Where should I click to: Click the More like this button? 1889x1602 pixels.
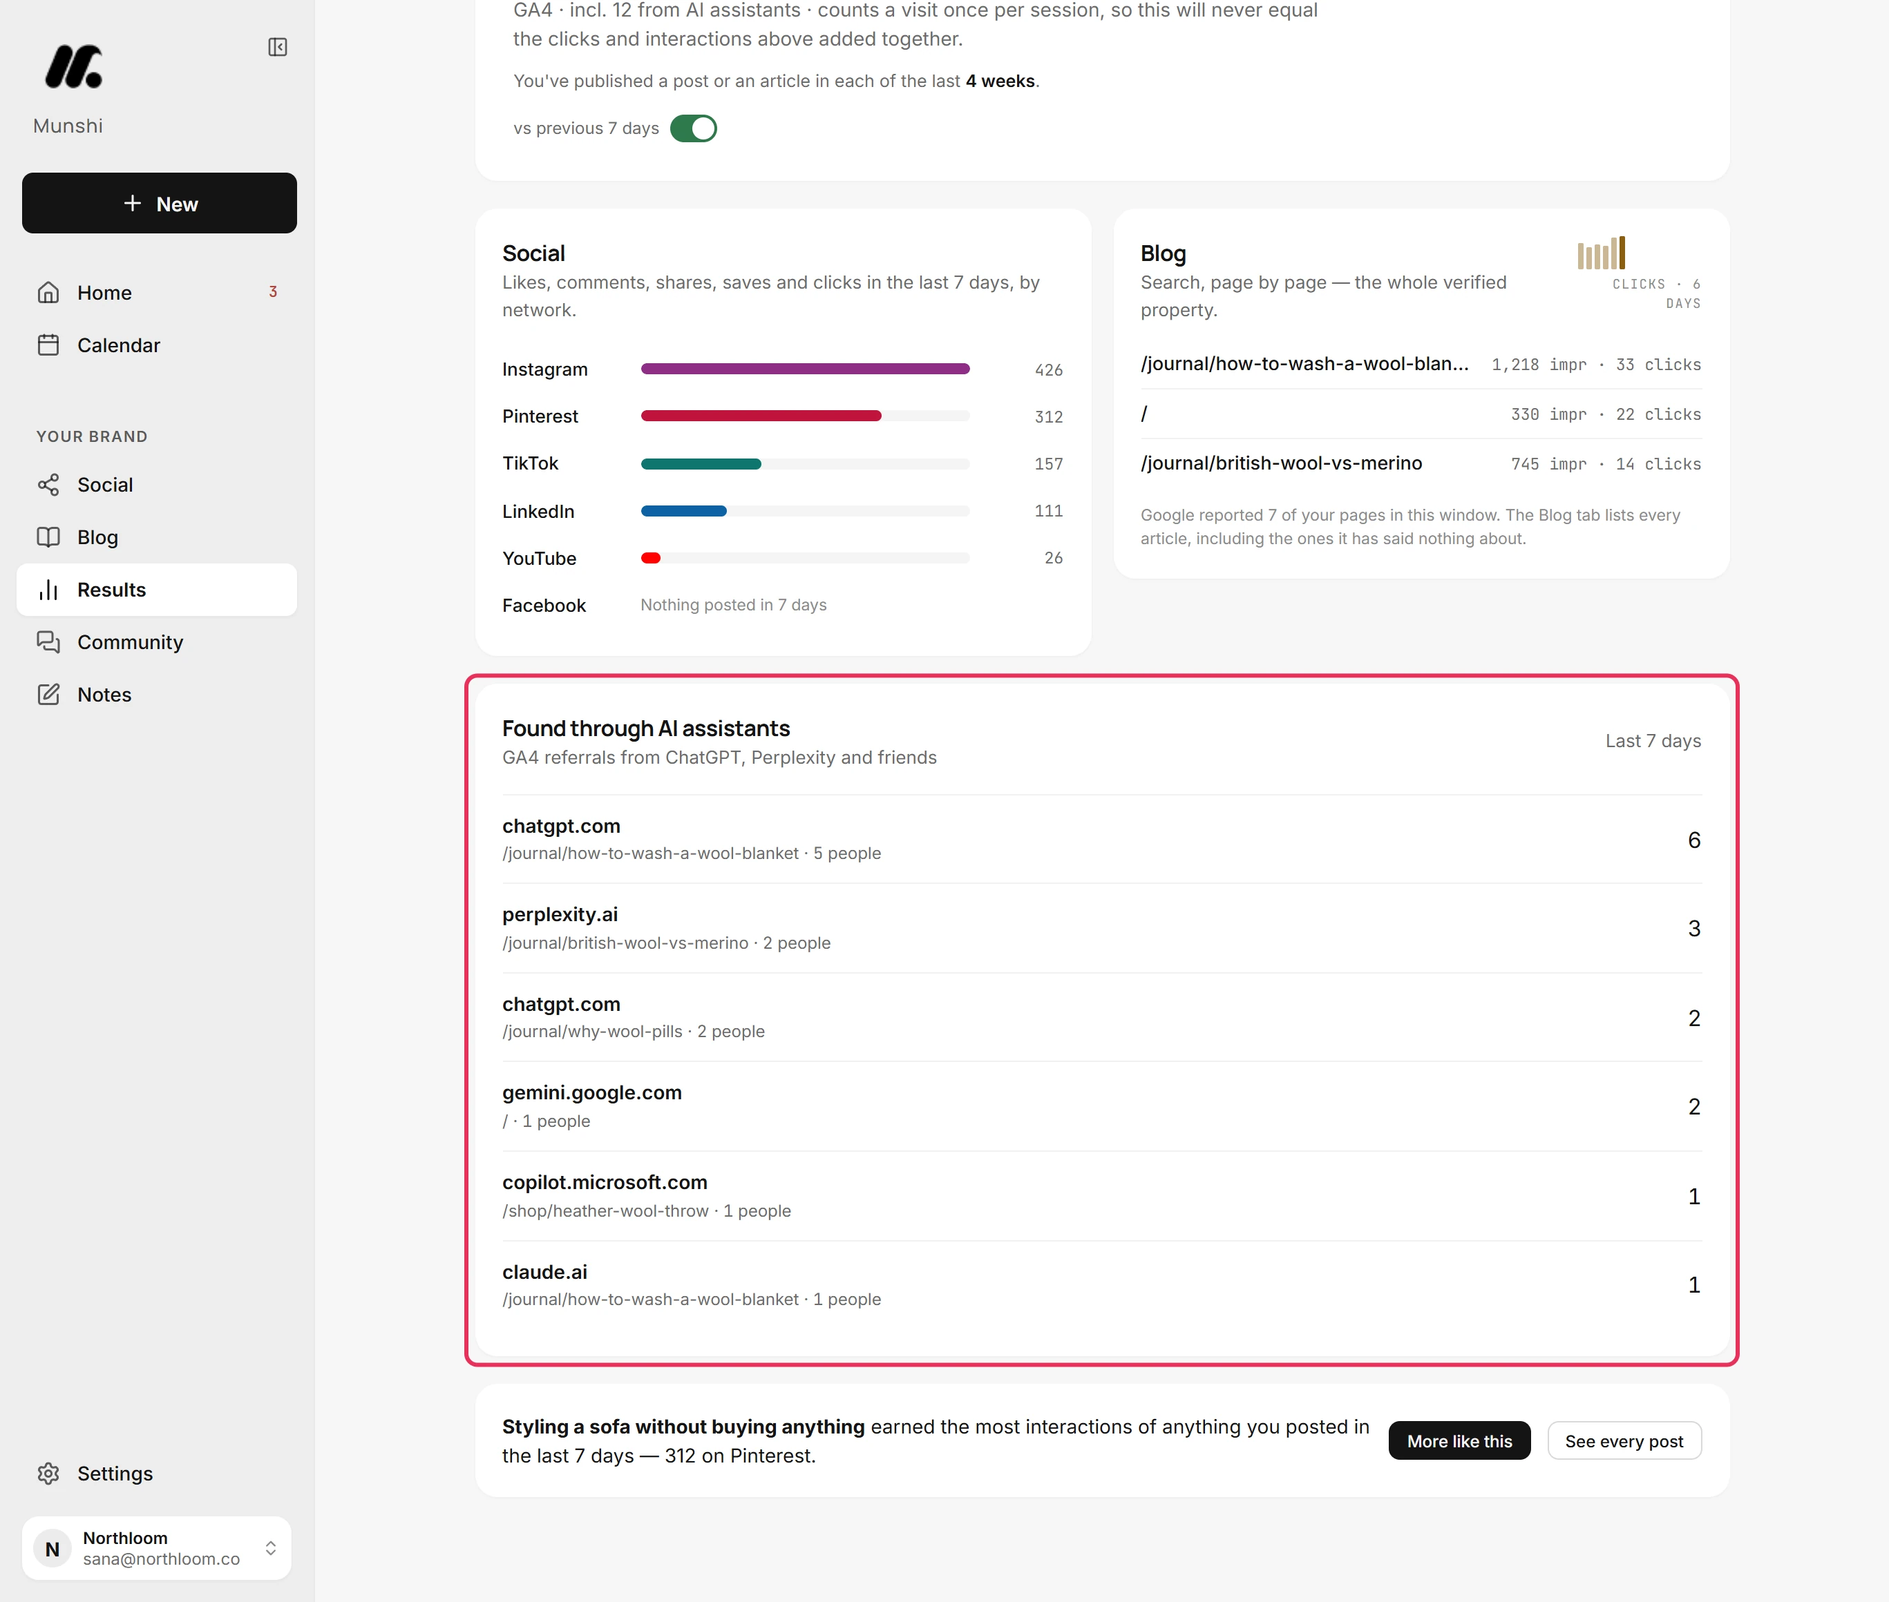(x=1459, y=1440)
